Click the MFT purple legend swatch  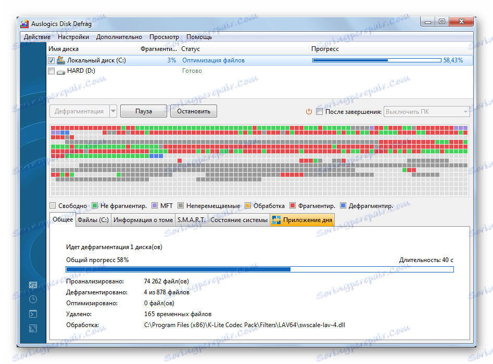(x=155, y=206)
